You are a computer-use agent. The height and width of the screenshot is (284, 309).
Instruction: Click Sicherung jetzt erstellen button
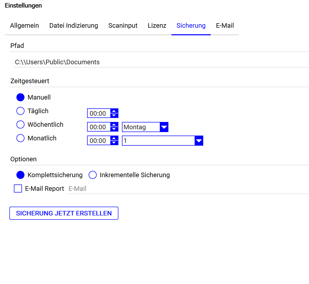click(x=64, y=213)
